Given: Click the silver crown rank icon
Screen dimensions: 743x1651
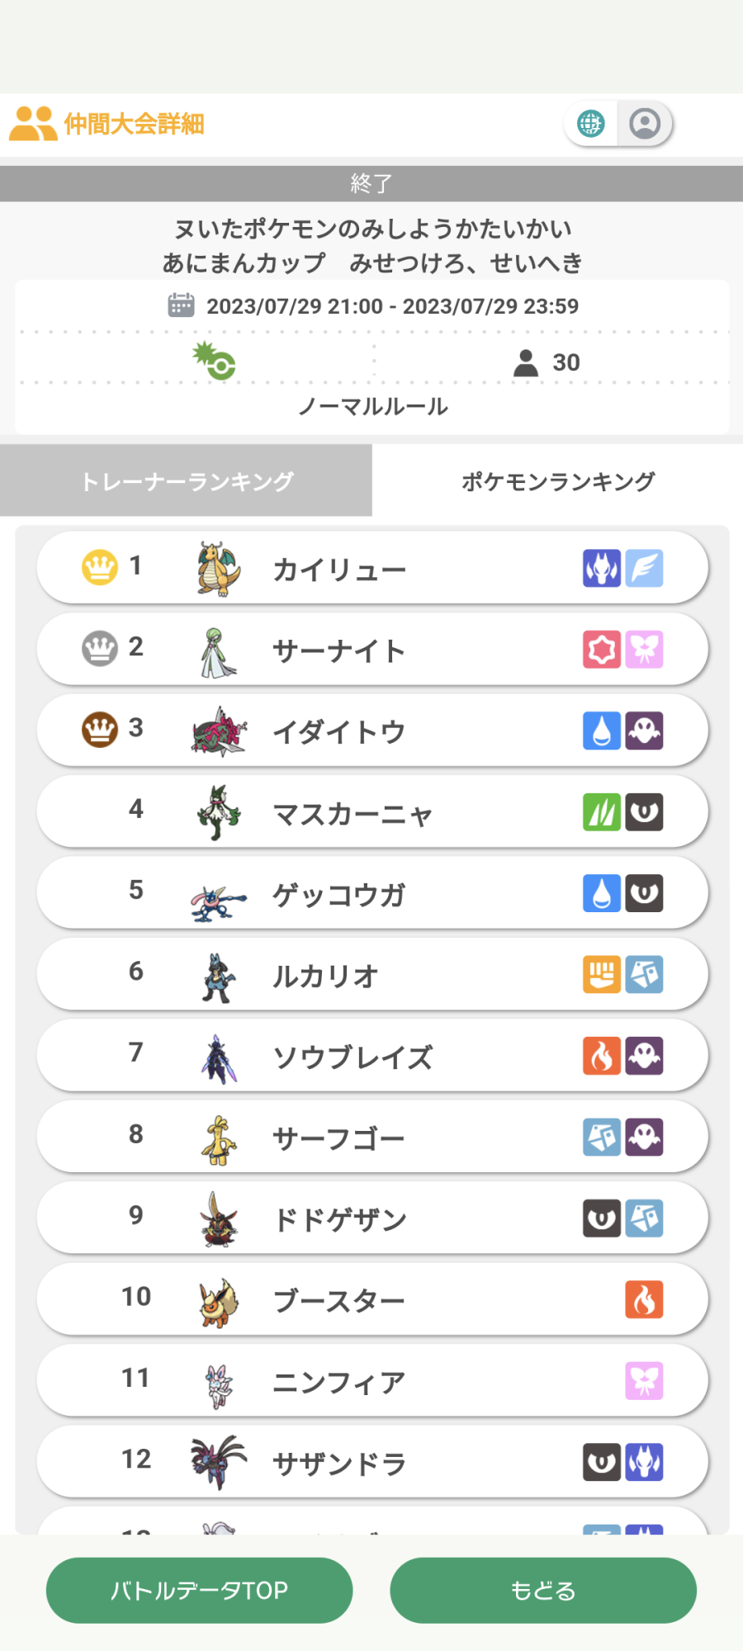Looking at the screenshot, I should (100, 648).
